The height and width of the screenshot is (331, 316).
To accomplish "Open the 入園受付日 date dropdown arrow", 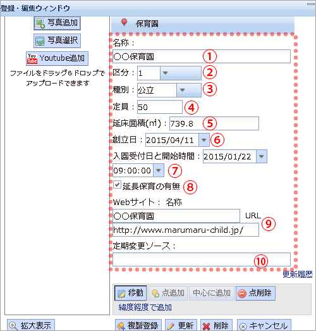I will click(x=262, y=156).
